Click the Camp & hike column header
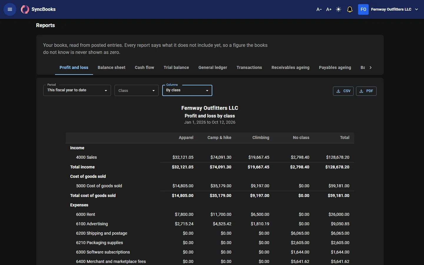The width and height of the screenshot is (424, 265). pyautogui.click(x=219, y=138)
